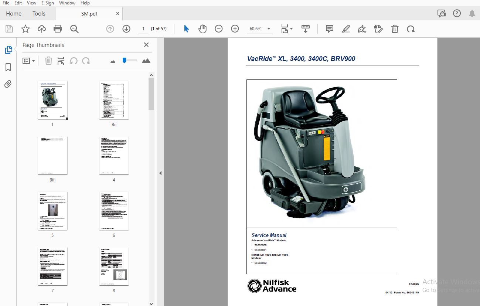Open the Attachments paperclip panel
The height and width of the screenshot is (306, 480).
point(8,84)
